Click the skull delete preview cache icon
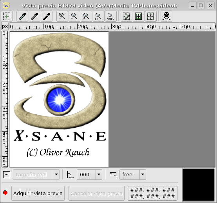 [166, 16]
